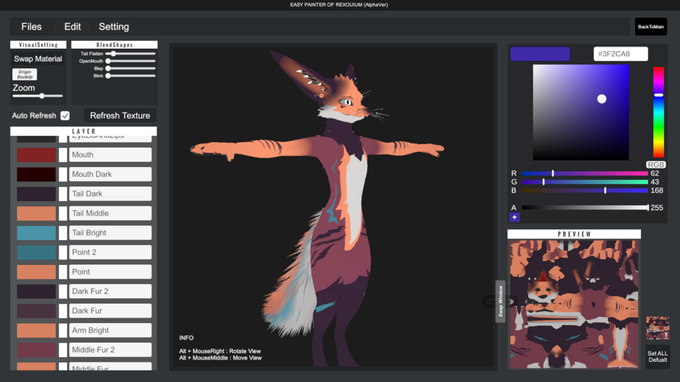Click the vertical hue bar
Viewport: 680px width, 382px height.
click(x=659, y=112)
